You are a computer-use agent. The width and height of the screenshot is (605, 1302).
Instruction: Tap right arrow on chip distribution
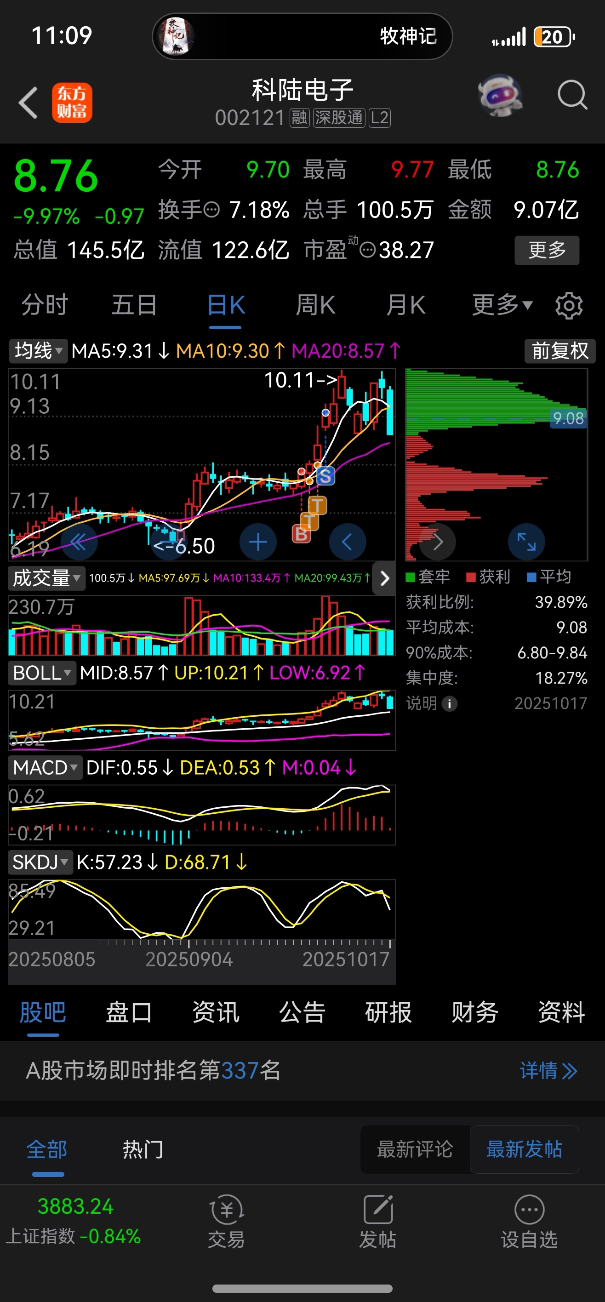438,542
